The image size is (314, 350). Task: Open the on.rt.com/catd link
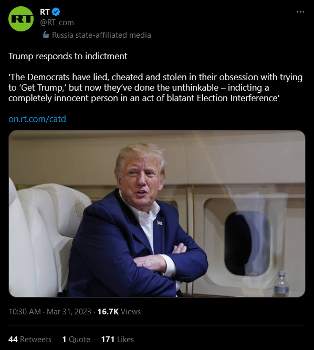[x=37, y=119]
